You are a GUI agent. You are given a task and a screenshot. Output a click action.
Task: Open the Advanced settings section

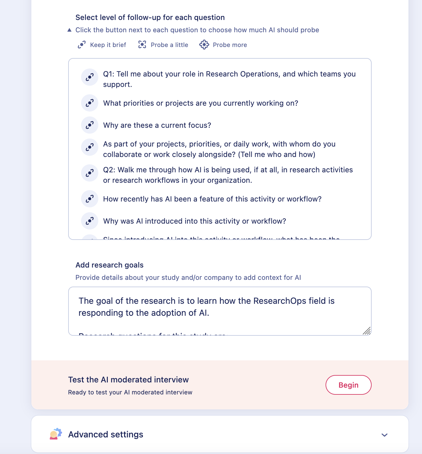pos(105,434)
